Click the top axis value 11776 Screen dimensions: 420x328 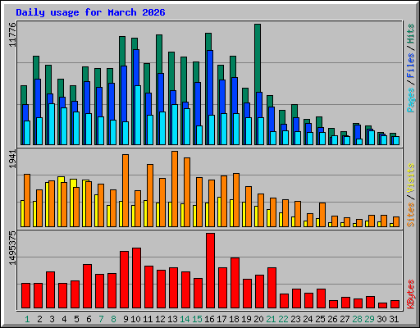[x=12, y=34]
